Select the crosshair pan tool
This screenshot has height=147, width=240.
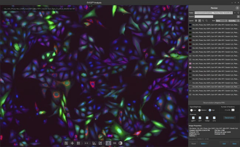coord(72,143)
